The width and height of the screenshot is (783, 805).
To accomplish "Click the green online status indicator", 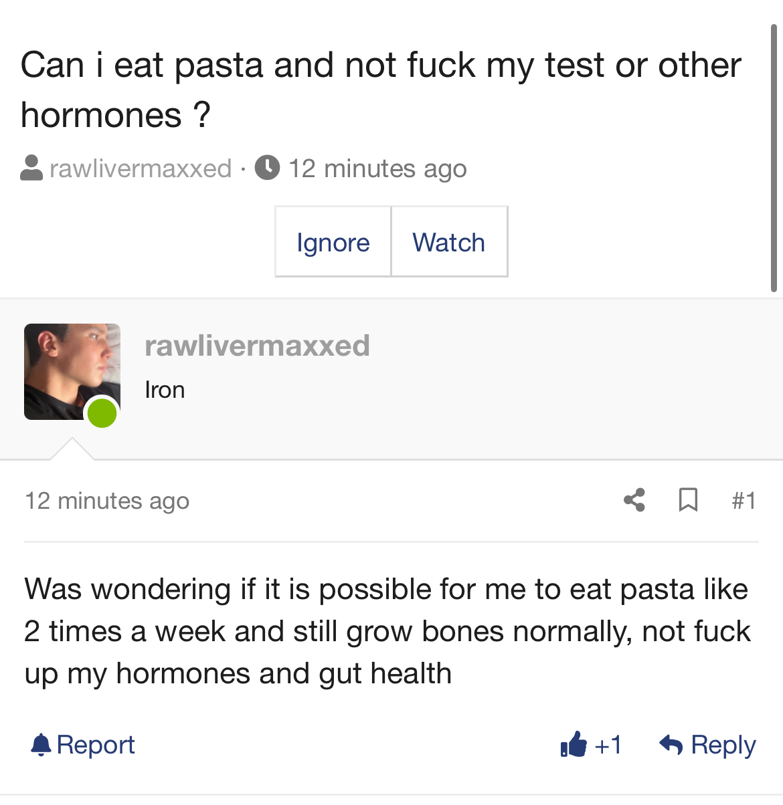I will (x=102, y=413).
